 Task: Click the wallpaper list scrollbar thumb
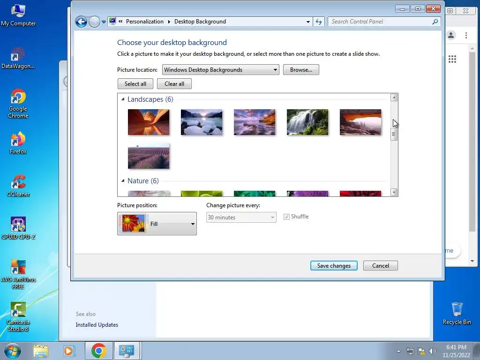pos(394,134)
